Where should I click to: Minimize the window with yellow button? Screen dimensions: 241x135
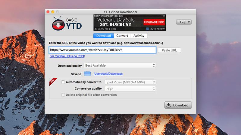click(x=53, y=12)
